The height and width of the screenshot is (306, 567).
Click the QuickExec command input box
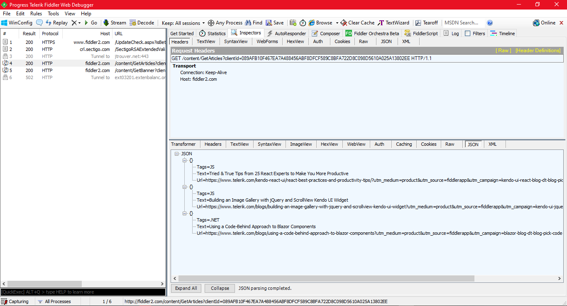click(83, 292)
